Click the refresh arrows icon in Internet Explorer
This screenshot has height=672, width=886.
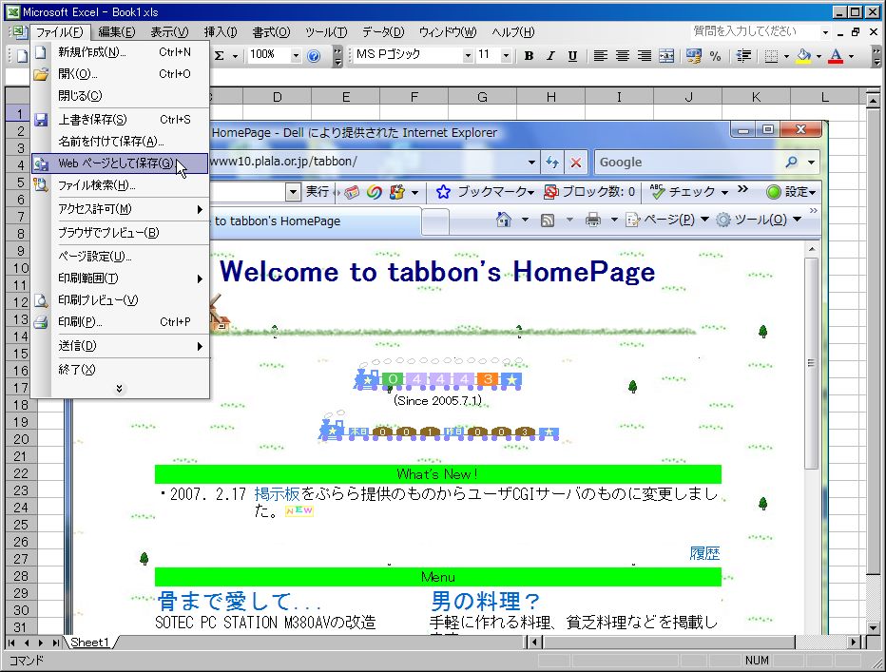tap(552, 163)
